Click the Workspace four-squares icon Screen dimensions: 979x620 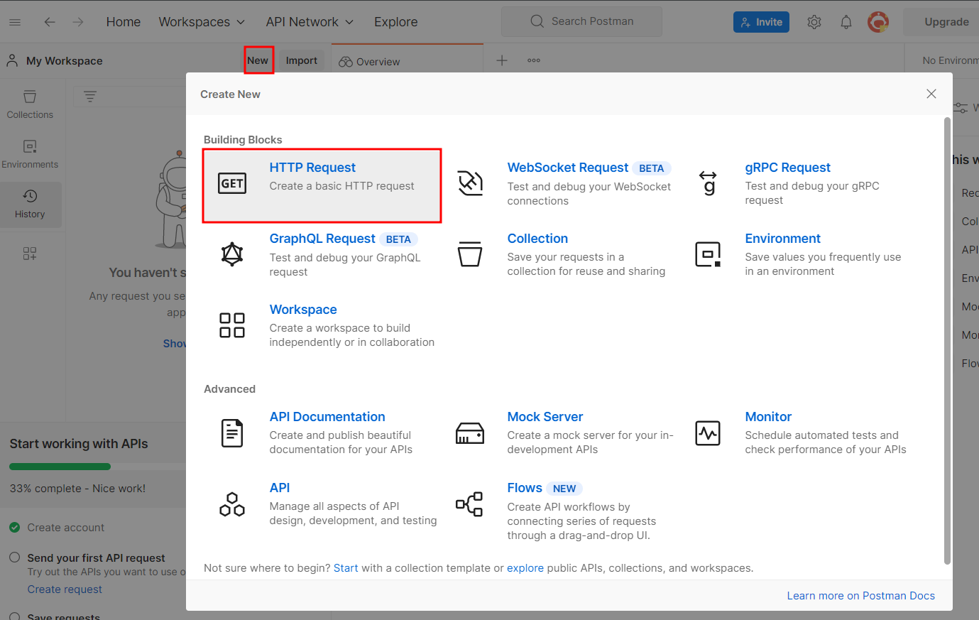[232, 325]
